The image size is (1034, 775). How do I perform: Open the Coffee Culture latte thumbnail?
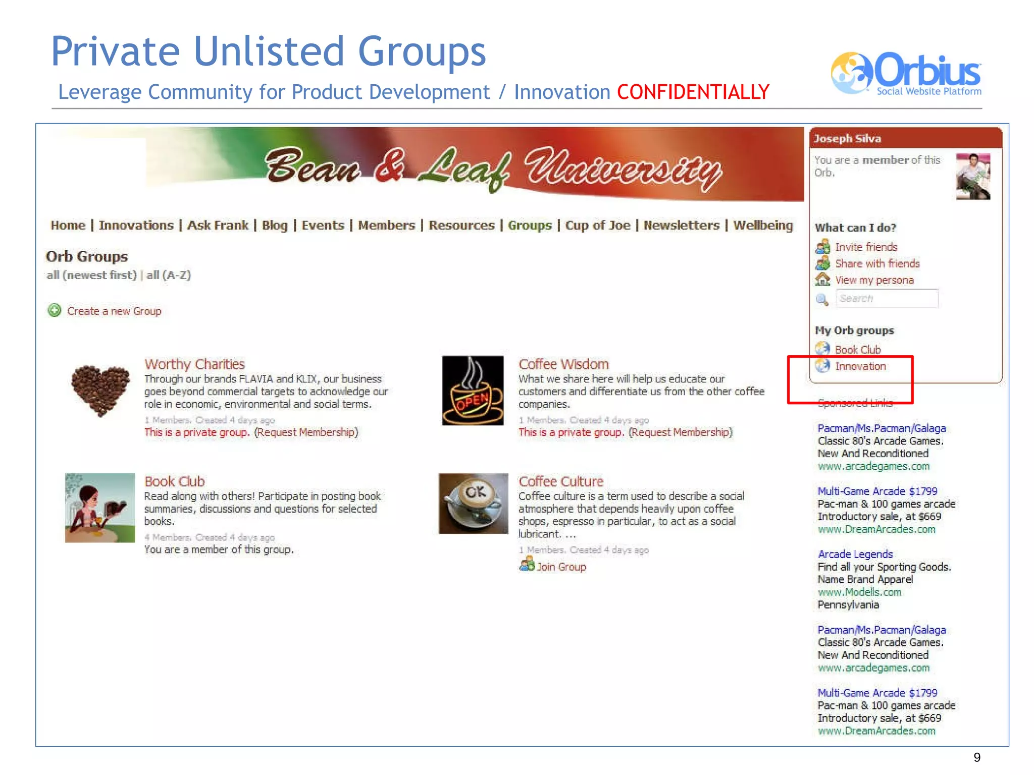click(473, 503)
